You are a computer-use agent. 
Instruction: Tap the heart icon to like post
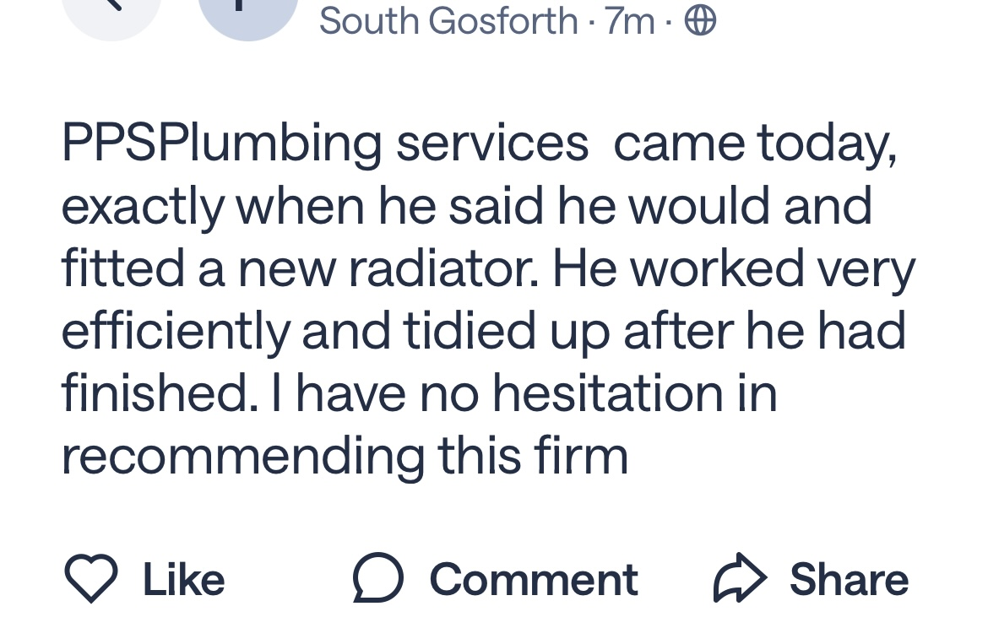click(91, 579)
